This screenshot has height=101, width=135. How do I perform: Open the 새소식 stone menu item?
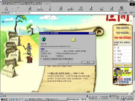(14, 40)
